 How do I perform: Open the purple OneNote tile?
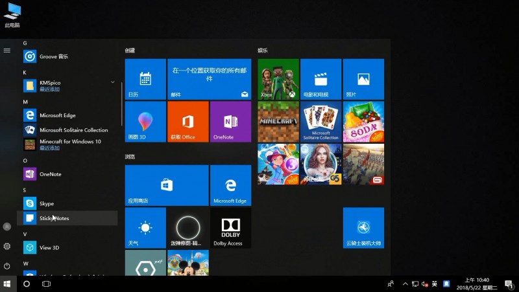coord(230,122)
